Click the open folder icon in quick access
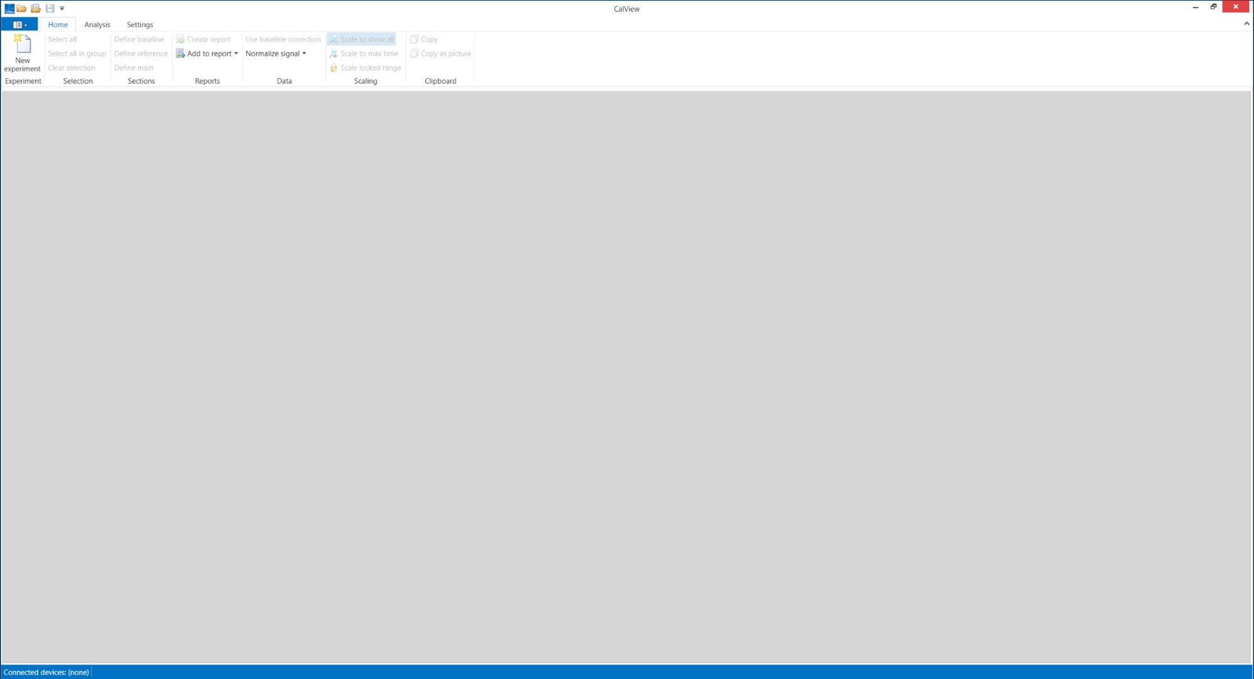 click(21, 8)
